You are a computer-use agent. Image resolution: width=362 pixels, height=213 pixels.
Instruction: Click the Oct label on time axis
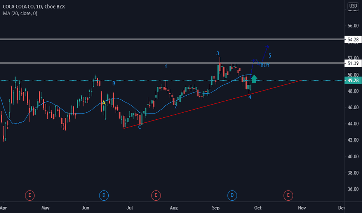click(x=258, y=208)
